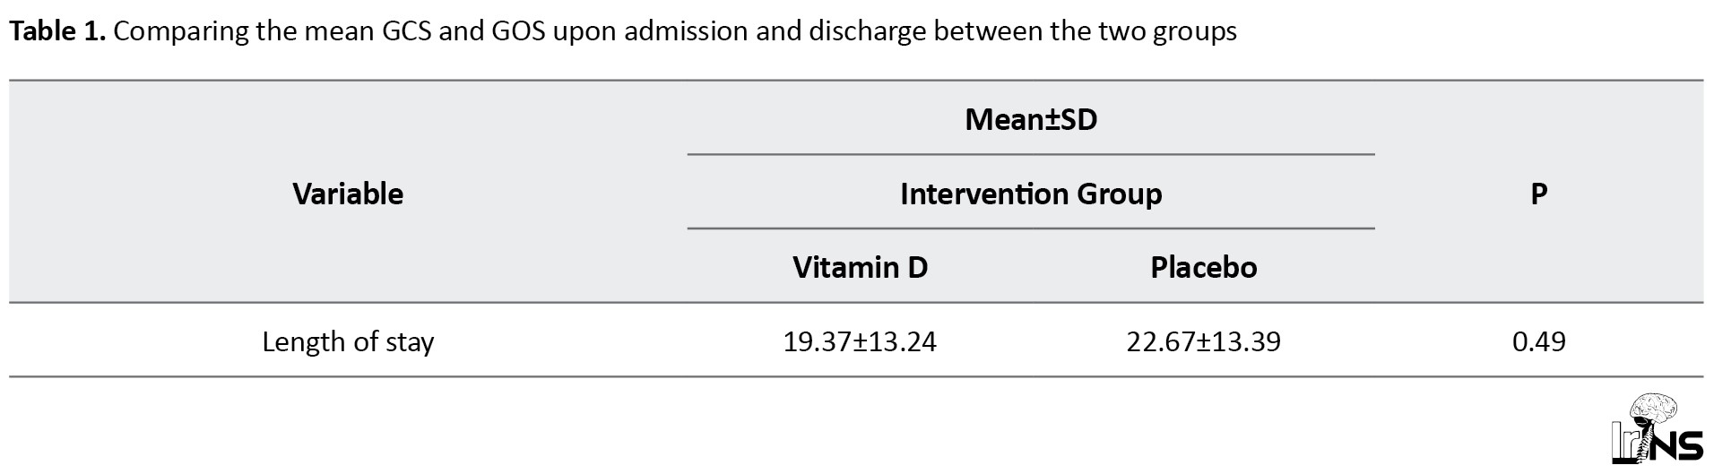
Task: Click the Mean±SD header
Action: pyautogui.click(x=1031, y=119)
